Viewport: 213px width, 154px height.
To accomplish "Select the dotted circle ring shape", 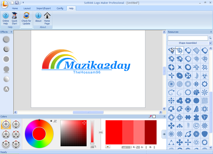I will 188,92.
